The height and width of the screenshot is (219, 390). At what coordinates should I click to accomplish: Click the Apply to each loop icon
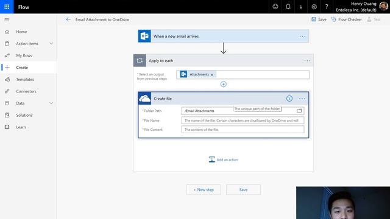140,61
